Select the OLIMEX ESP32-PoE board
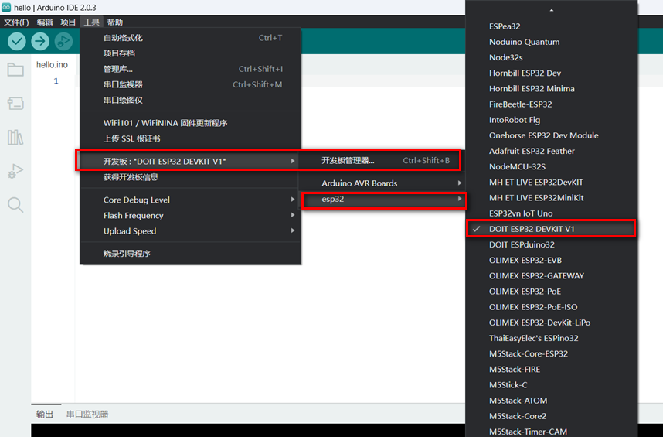The width and height of the screenshot is (663, 437). [x=552, y=292]
